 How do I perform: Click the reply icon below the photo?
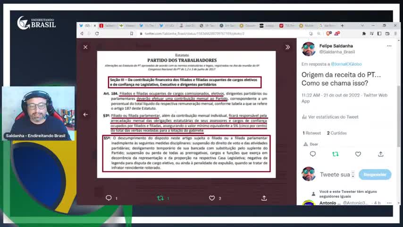pyautogui.click(x=109, y=198)
